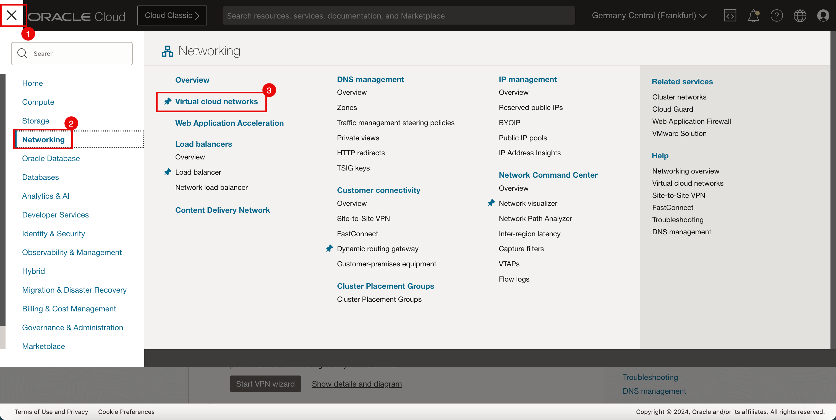Unpin the Load balancer pin icon
Image resolution: width=836 pixels, height=420 pixels.
click(x=168, y=172)
